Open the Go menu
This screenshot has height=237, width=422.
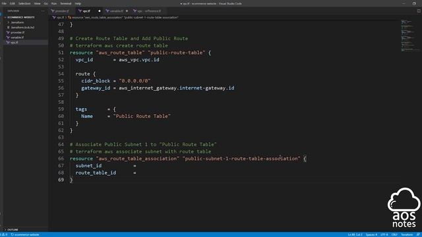point(45,3)
